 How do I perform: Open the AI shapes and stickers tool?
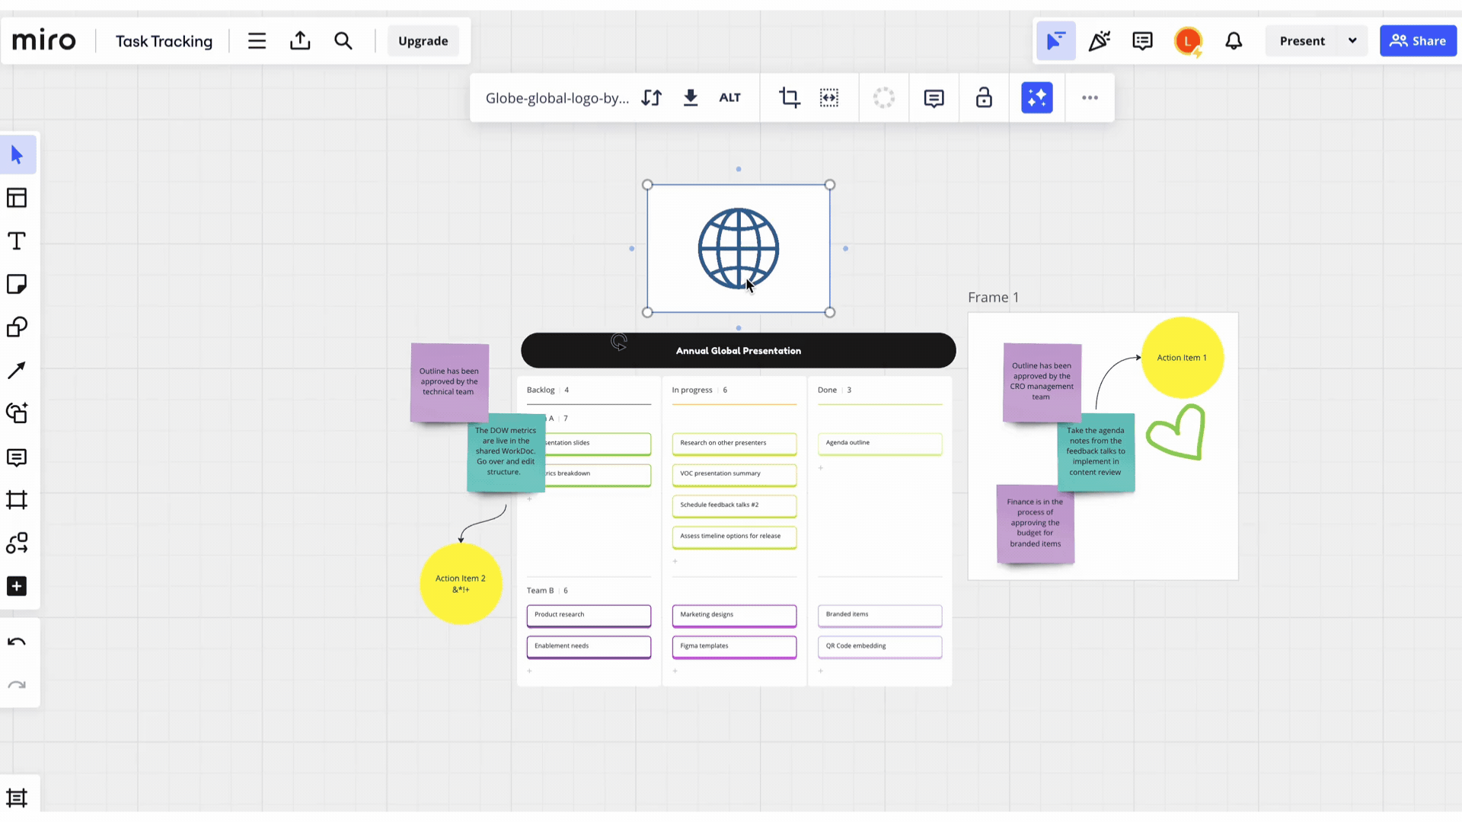17,413
